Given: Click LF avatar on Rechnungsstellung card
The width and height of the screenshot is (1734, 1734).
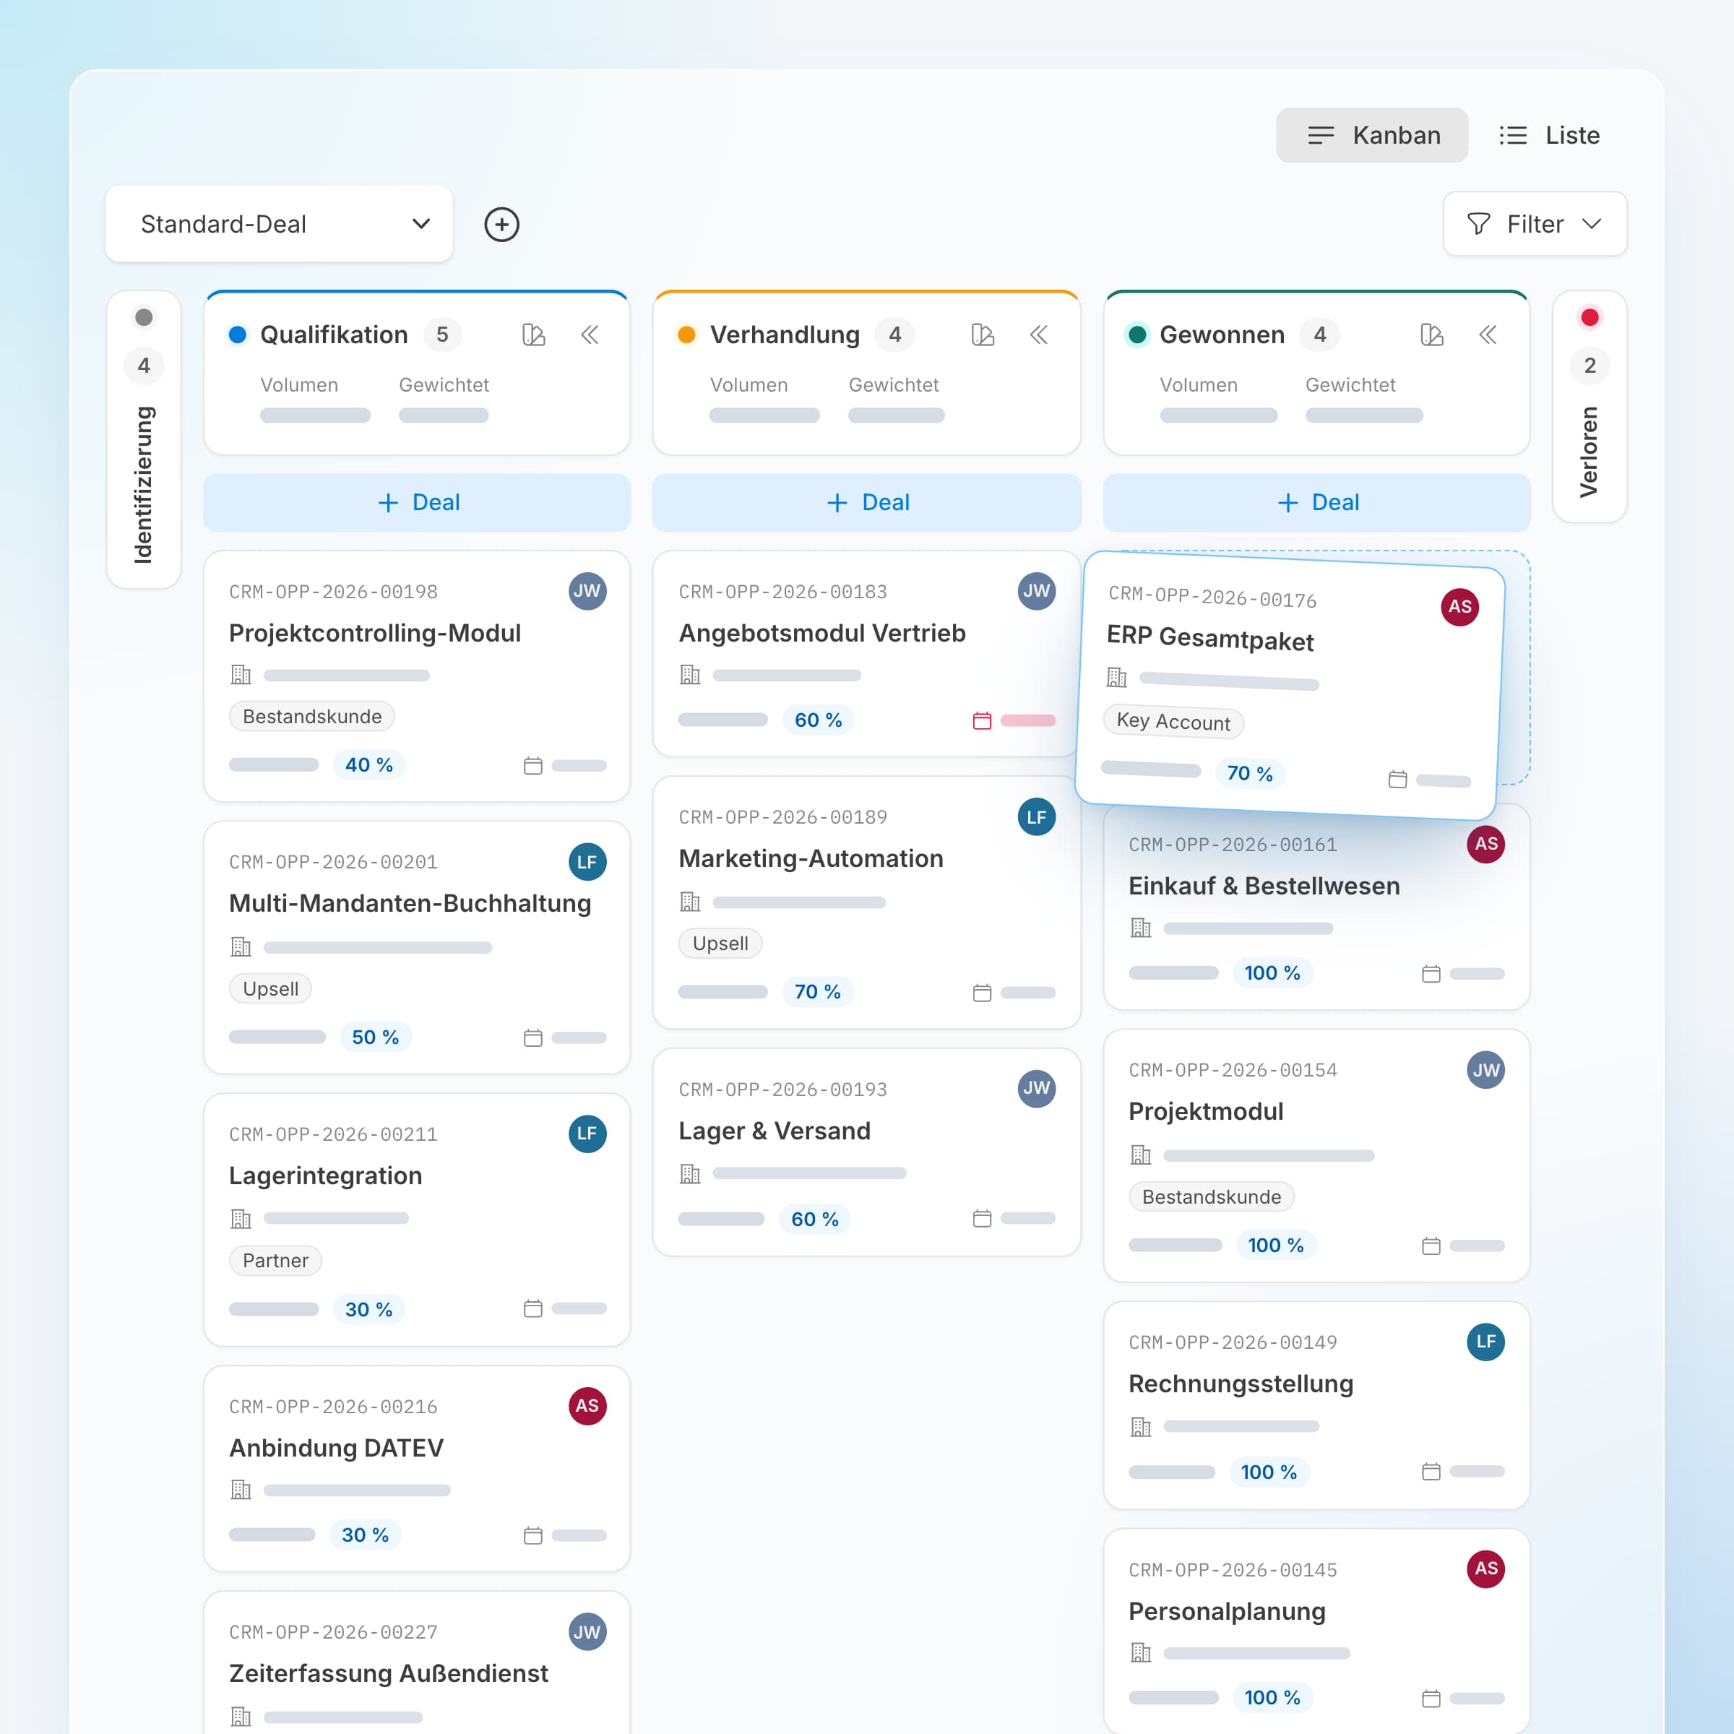Looking at the screenshot, I should (x=1486, y=1342).
